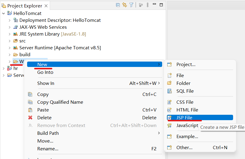Collapse the HelloTomcat project tree
The width and height of the screenshot is (245, 159).
4,13
